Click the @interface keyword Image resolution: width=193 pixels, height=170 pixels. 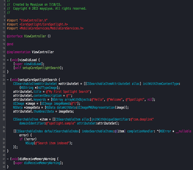(x=15, y=36)
